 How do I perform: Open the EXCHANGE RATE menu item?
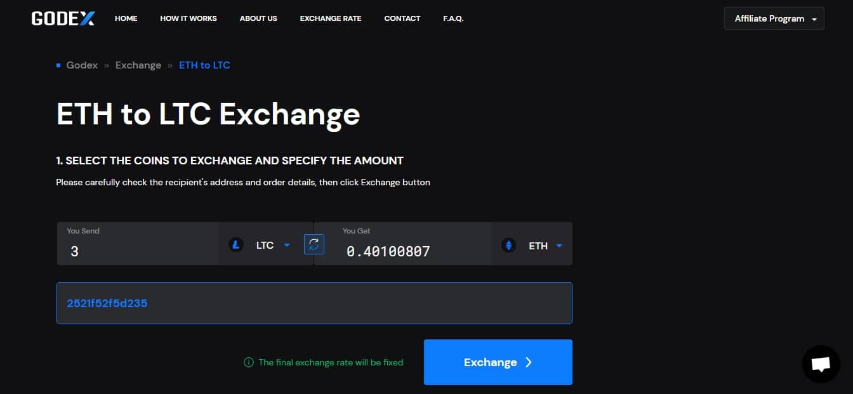331,18
